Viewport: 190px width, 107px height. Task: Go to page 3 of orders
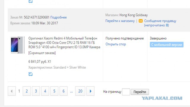click(36, 91)
